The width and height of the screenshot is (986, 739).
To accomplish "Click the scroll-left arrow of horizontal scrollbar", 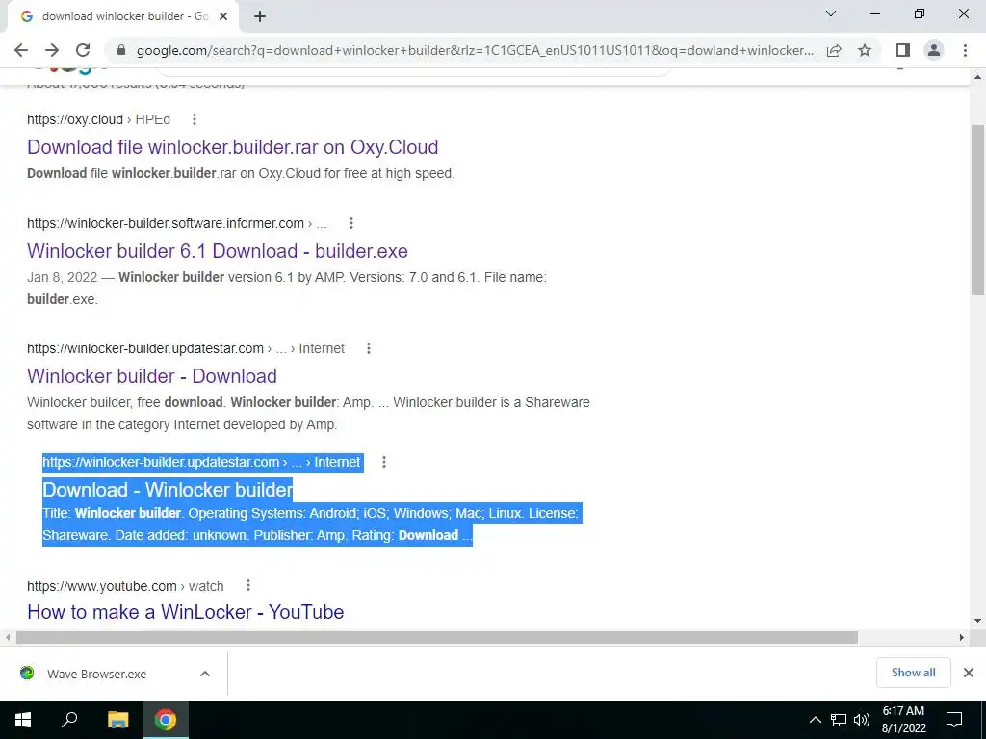I will point(8,637).
